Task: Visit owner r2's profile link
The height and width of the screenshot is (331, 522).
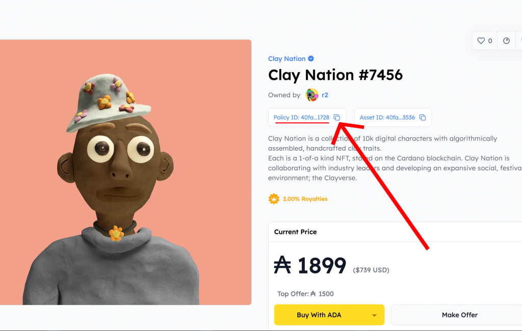Action: 325,95
